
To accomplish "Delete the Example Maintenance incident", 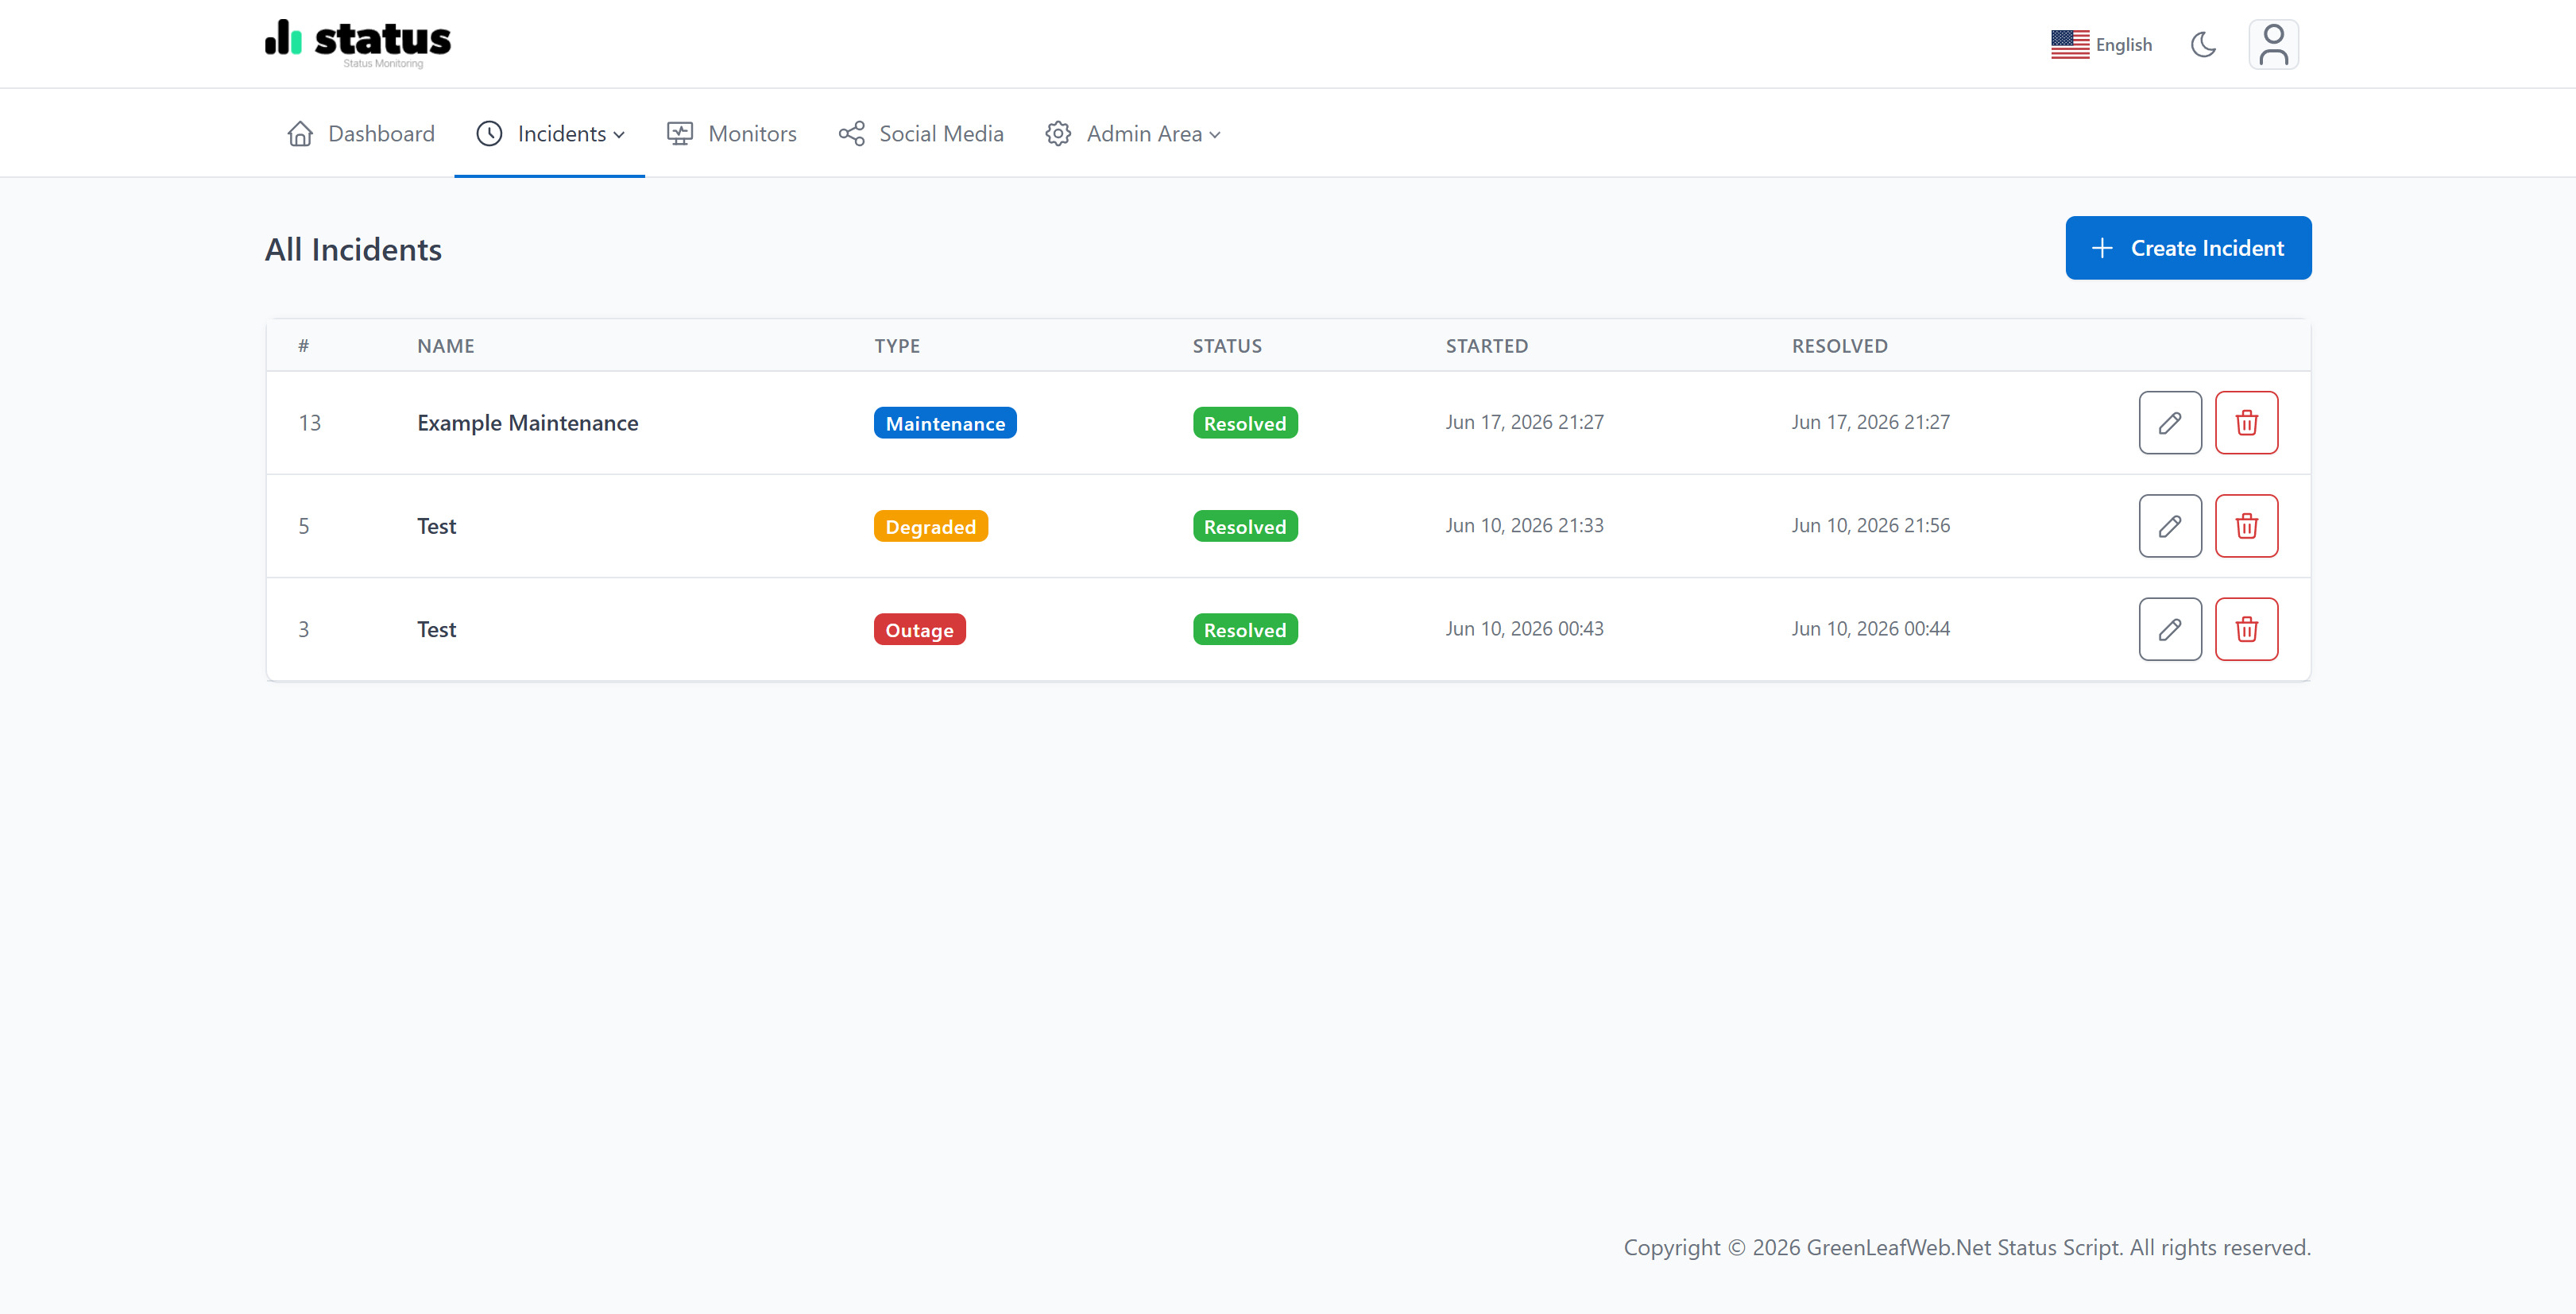I will coord(2246,423).
